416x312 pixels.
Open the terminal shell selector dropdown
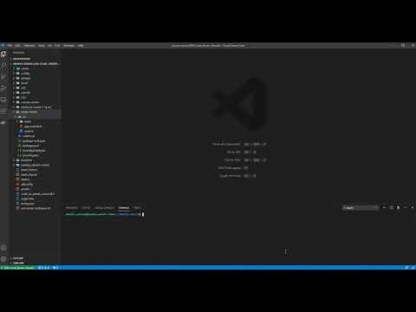361,207
